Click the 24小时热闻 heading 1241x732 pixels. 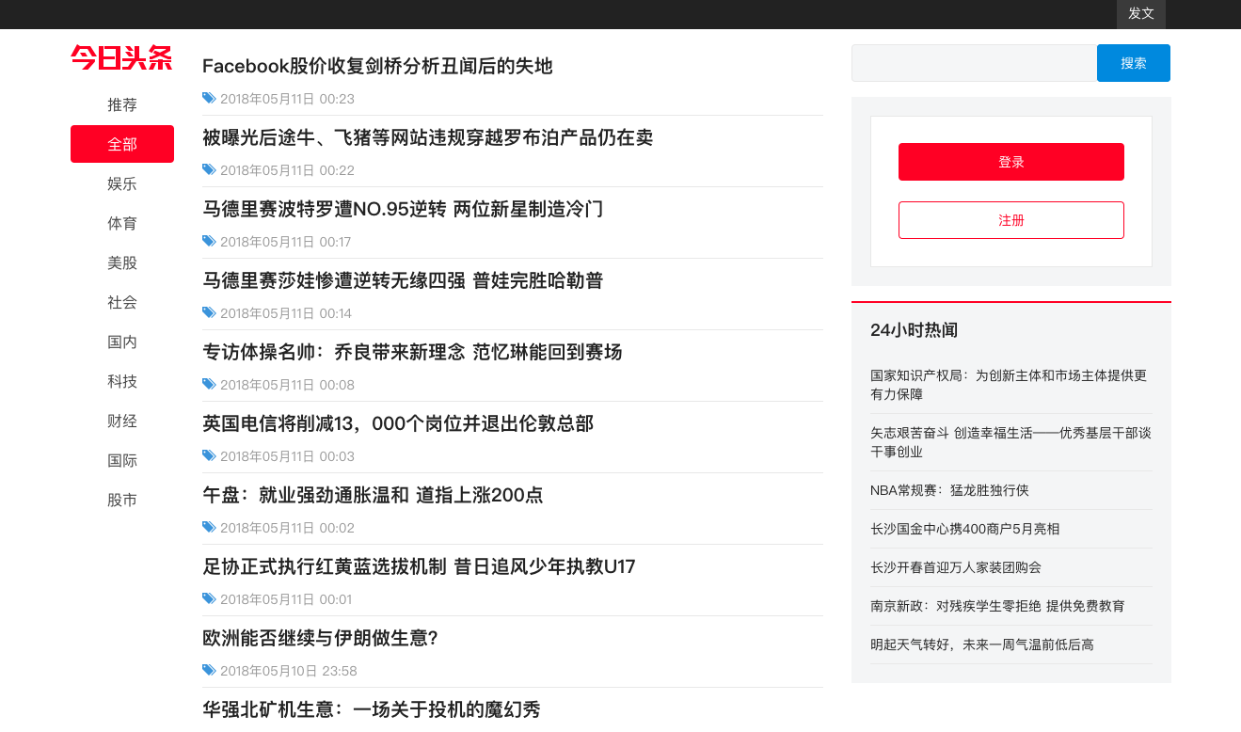click(915, 330)
